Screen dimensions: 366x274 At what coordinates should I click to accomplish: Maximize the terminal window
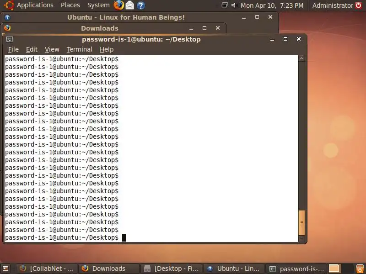(x=285, y=39)
